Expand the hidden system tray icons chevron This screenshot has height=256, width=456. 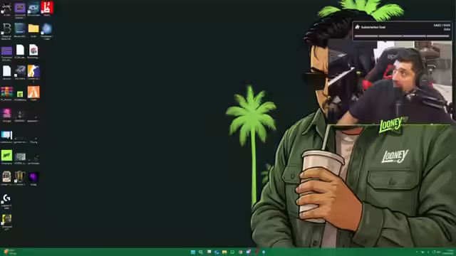417,252
